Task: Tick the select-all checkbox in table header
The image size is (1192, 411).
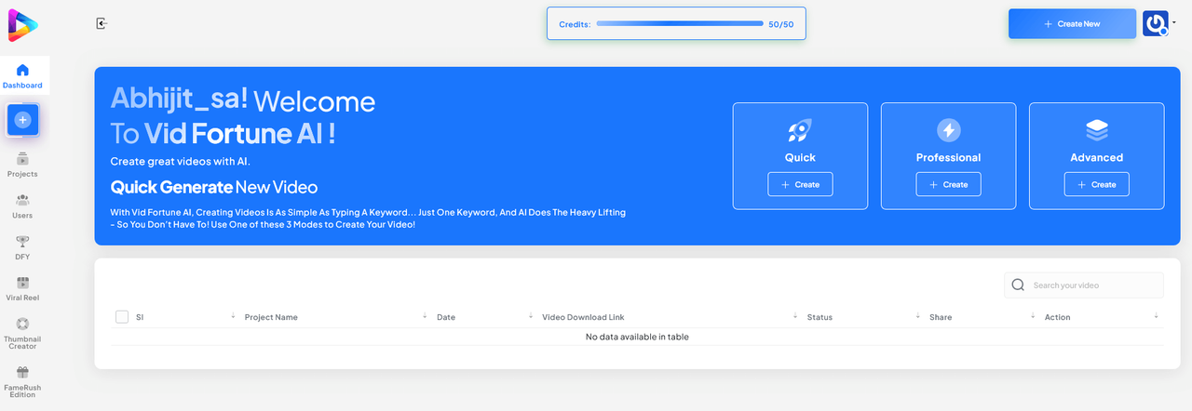Action: point(122,317)
